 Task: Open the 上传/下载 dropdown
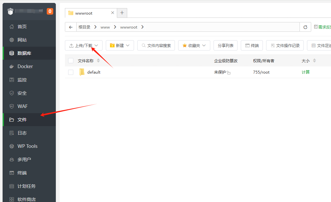tap(84, 45)
